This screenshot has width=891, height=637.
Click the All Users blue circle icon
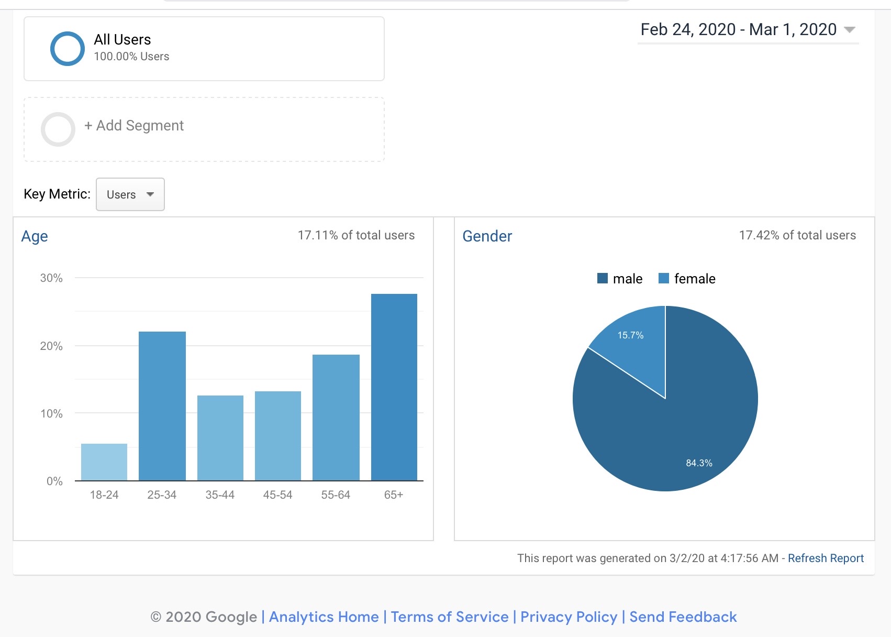[x=67, y=49]
